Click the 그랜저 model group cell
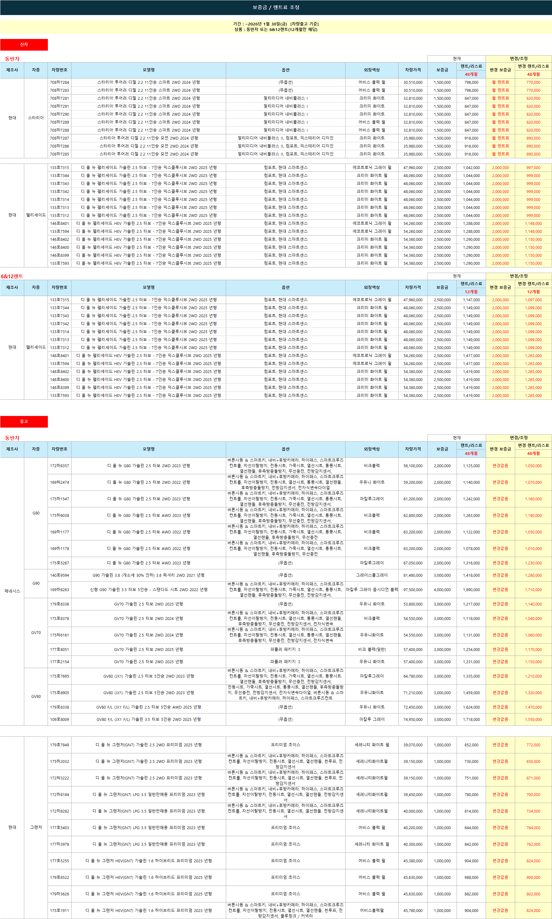This screenshot has height=919, width=552. [x=36, y=827]
